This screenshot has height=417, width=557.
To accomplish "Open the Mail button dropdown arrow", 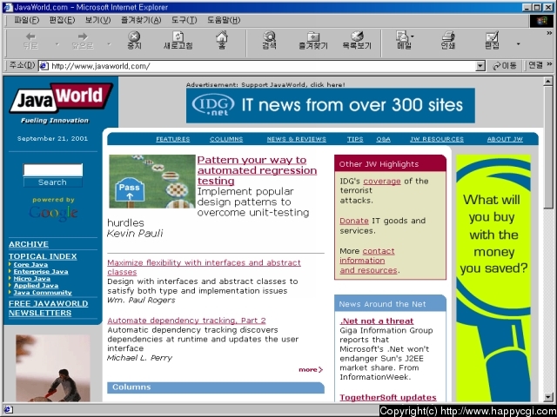I will pos(413,36).
